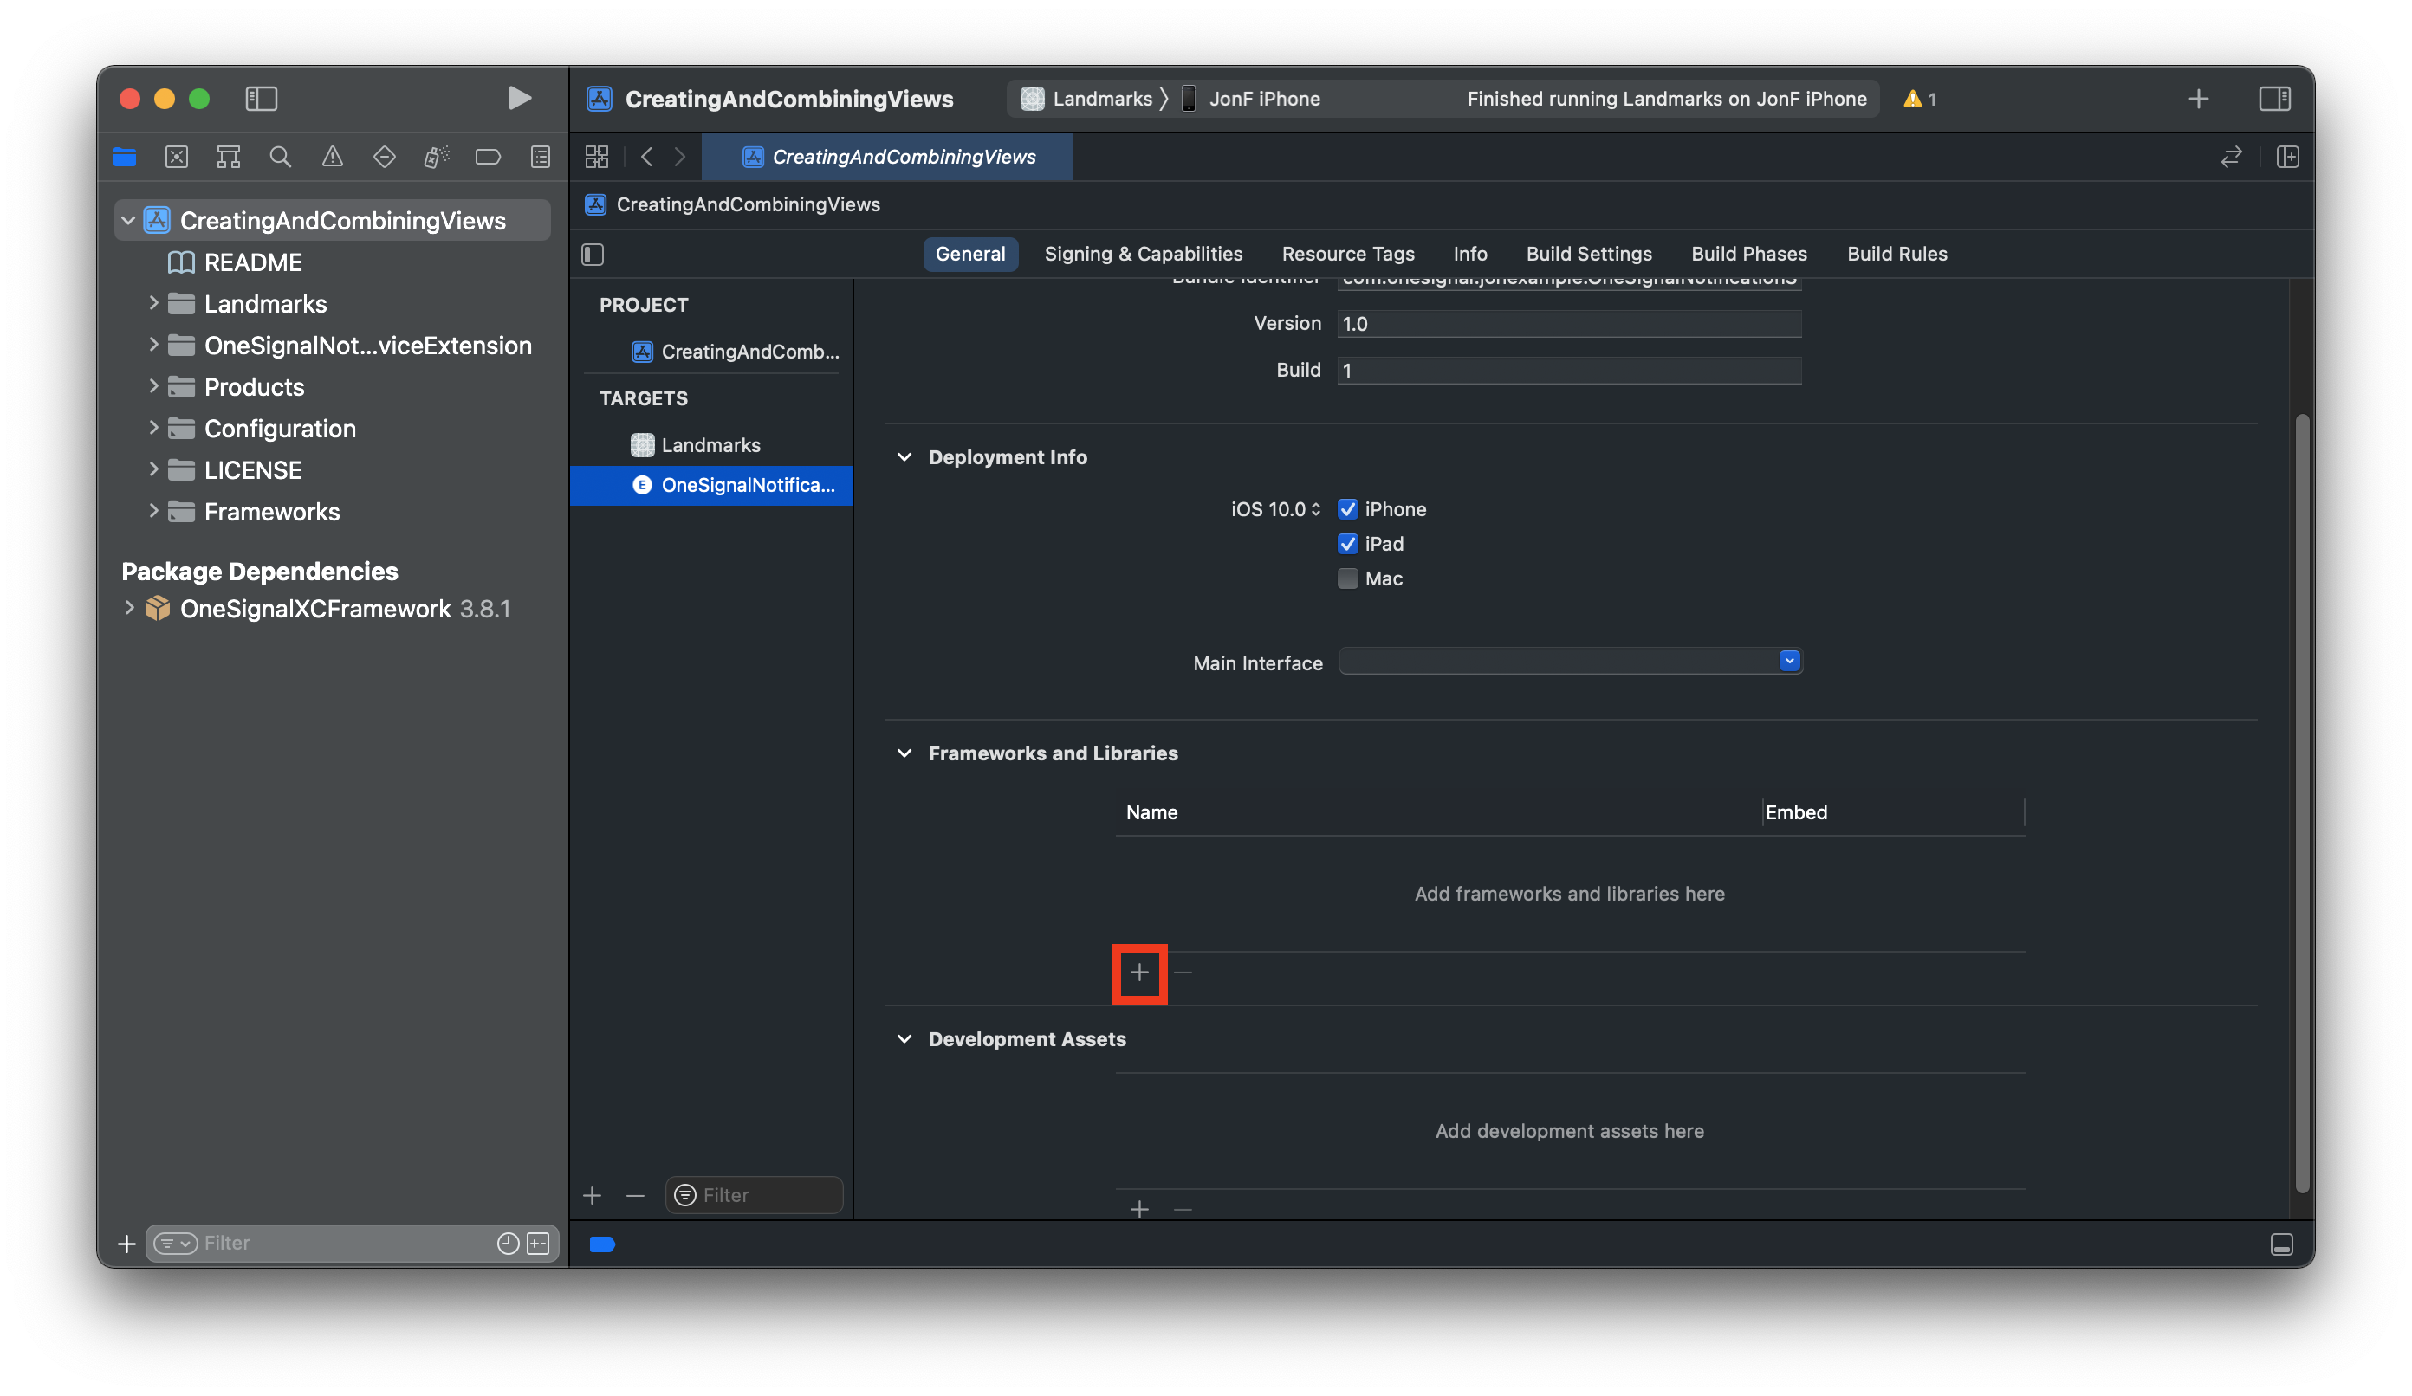Open related items grid menu
Viewport: 2412px width, 1396px height.
pyautogui.click(x=597, y=157)
